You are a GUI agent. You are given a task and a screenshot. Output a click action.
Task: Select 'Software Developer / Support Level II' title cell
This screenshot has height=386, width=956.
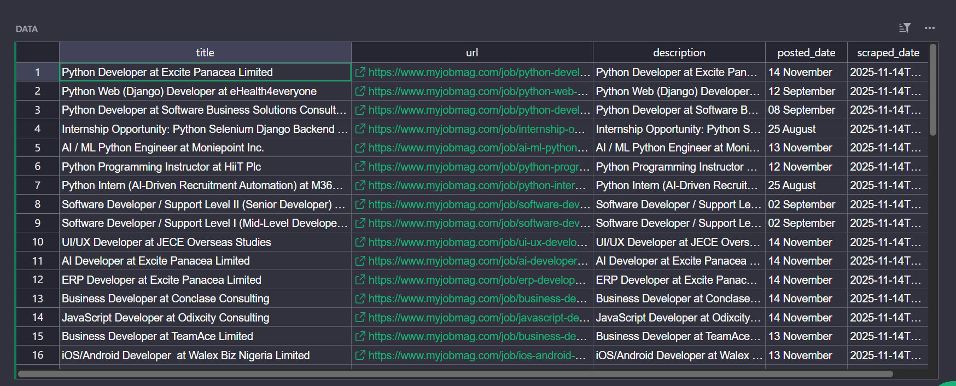[x=205, y=204]
